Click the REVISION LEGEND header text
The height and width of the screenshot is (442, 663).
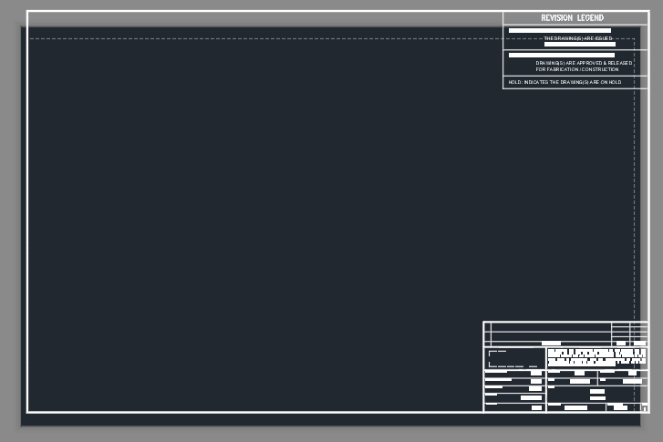572,18
